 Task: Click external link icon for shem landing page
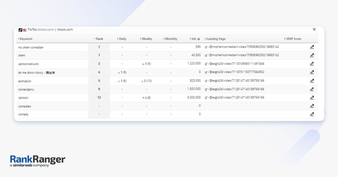(x=206, y=55)
